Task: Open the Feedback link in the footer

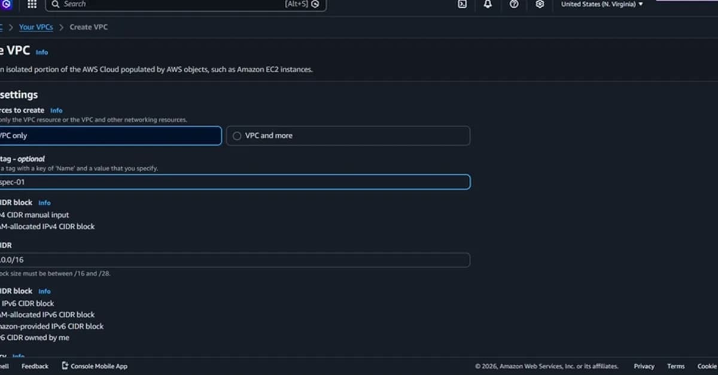Action: (35, 366)
